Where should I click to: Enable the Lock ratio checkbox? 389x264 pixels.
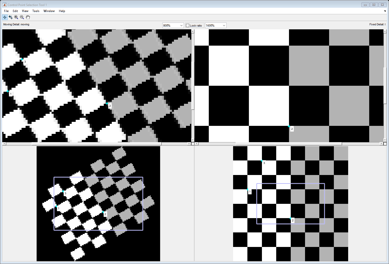pos(187,26)
